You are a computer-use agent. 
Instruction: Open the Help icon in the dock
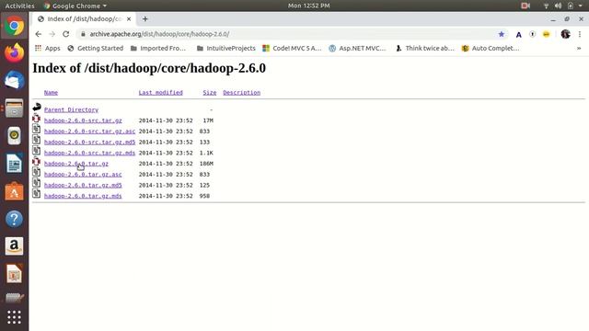(15, 219)
